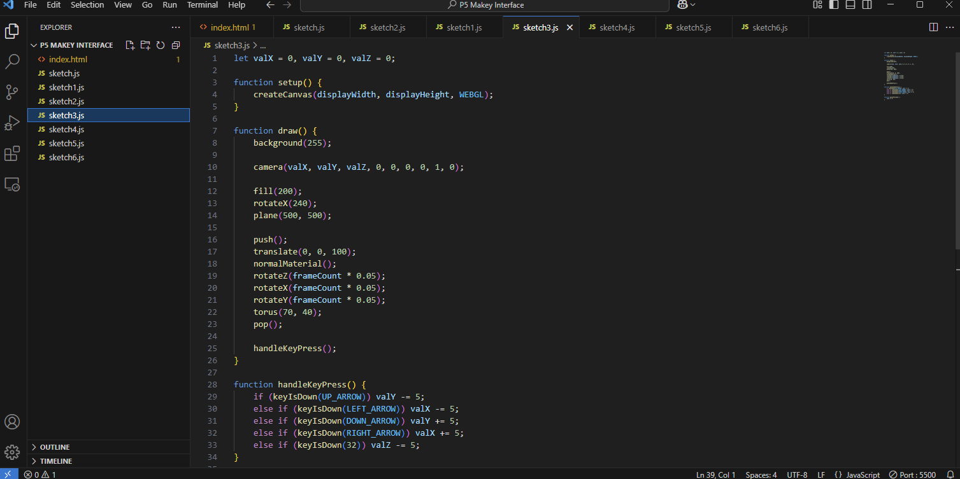Viewport: 960px width, 479px height.
Task: Toggle the secondary sidebar visibility
Action: click(867, 5)
